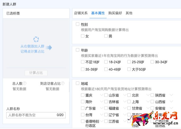Check the 广东省 region checkbox

tap(83, 108)
